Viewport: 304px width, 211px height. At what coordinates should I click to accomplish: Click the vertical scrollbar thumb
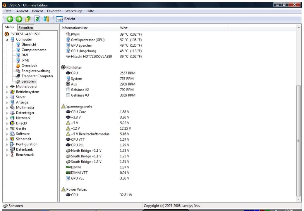[298, 141]
